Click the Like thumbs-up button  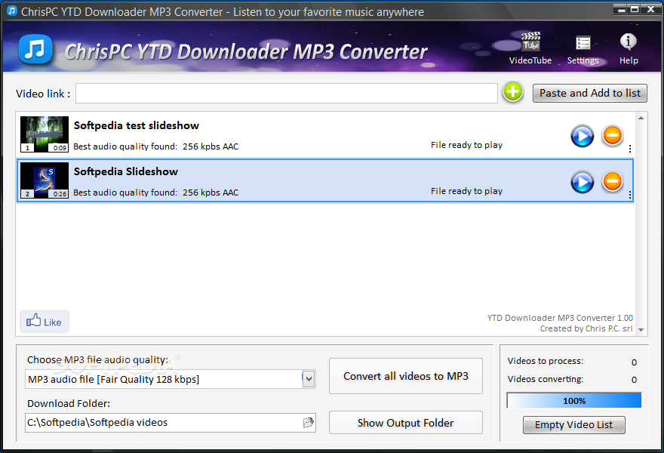[x=45, y=322]
